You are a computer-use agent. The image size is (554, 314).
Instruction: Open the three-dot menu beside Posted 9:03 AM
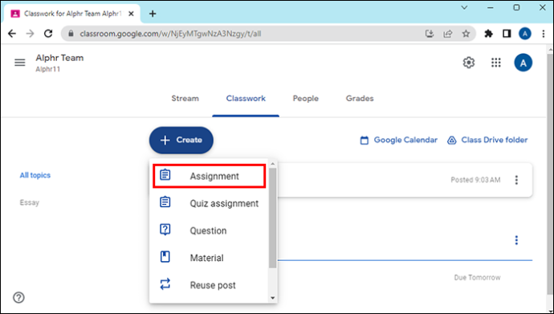(516, 180)
